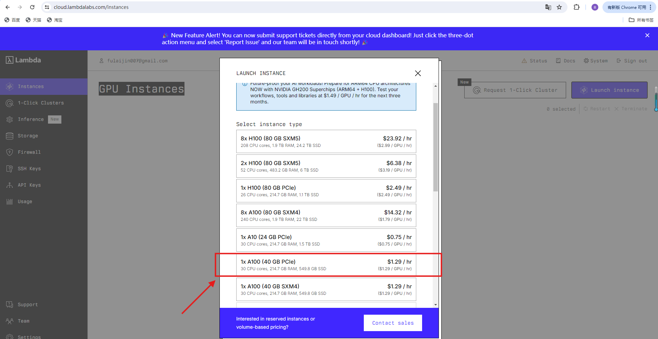Image resolution: width=658 pixels, height=339 pixels.
Task: Click the browser forward arrow
Action: [x=20, y=7]
